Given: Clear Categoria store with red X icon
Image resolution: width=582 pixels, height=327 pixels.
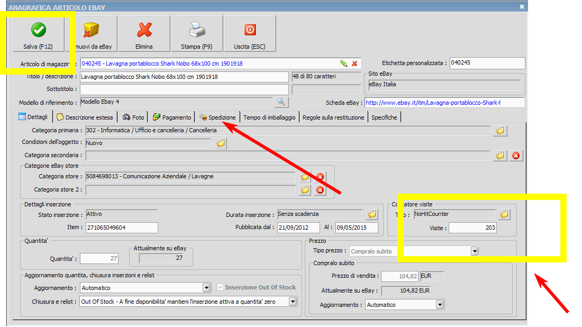Looking at the screenshot, I should click(320, 177).
